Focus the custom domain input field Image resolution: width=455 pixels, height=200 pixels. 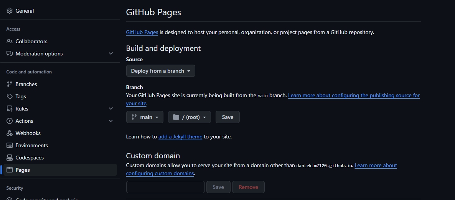[165, 187]
